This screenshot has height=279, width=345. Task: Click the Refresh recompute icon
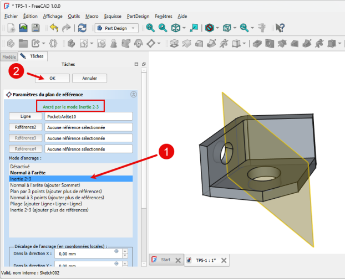(82, 28)
